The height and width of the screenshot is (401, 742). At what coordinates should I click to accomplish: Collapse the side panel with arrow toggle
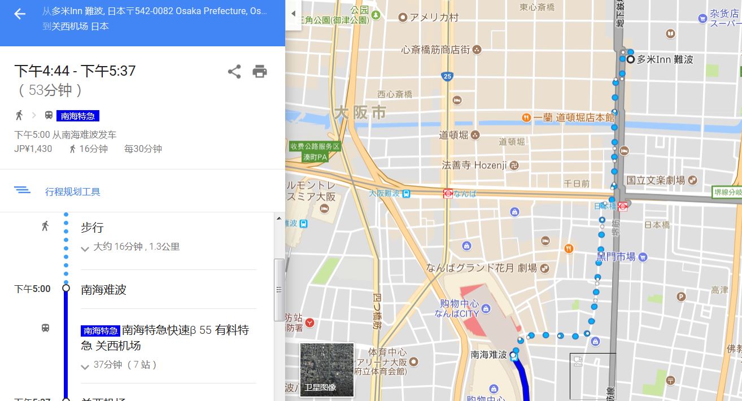[293, 14]
